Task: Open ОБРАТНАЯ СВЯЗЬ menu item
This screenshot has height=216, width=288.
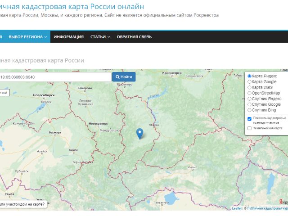Action: [x=134, y=37]
